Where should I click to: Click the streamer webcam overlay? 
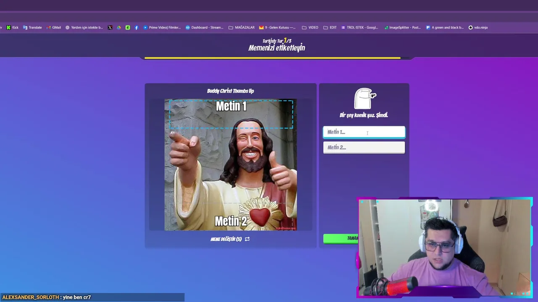[445, 247]
